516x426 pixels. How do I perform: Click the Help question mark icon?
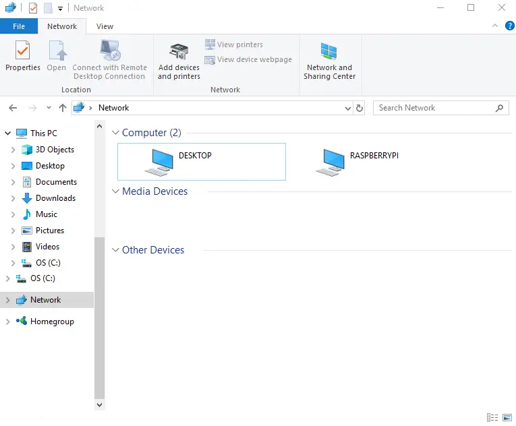tap(509, 26)
